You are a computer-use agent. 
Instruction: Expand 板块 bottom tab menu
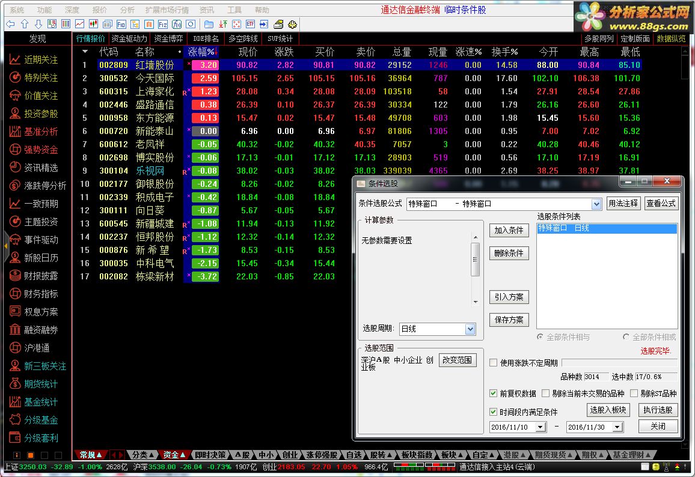452,455
